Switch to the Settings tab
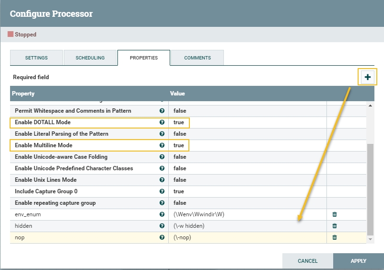 (36, 58)
